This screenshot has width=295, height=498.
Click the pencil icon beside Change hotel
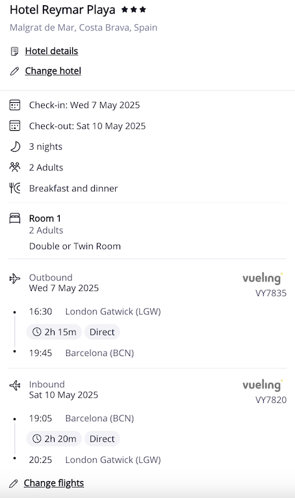(x=14, y=71)
